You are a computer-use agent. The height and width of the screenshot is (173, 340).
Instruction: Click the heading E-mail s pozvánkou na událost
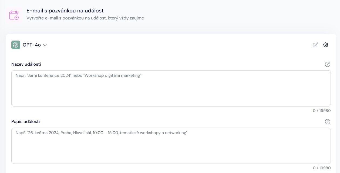point(65,11)
